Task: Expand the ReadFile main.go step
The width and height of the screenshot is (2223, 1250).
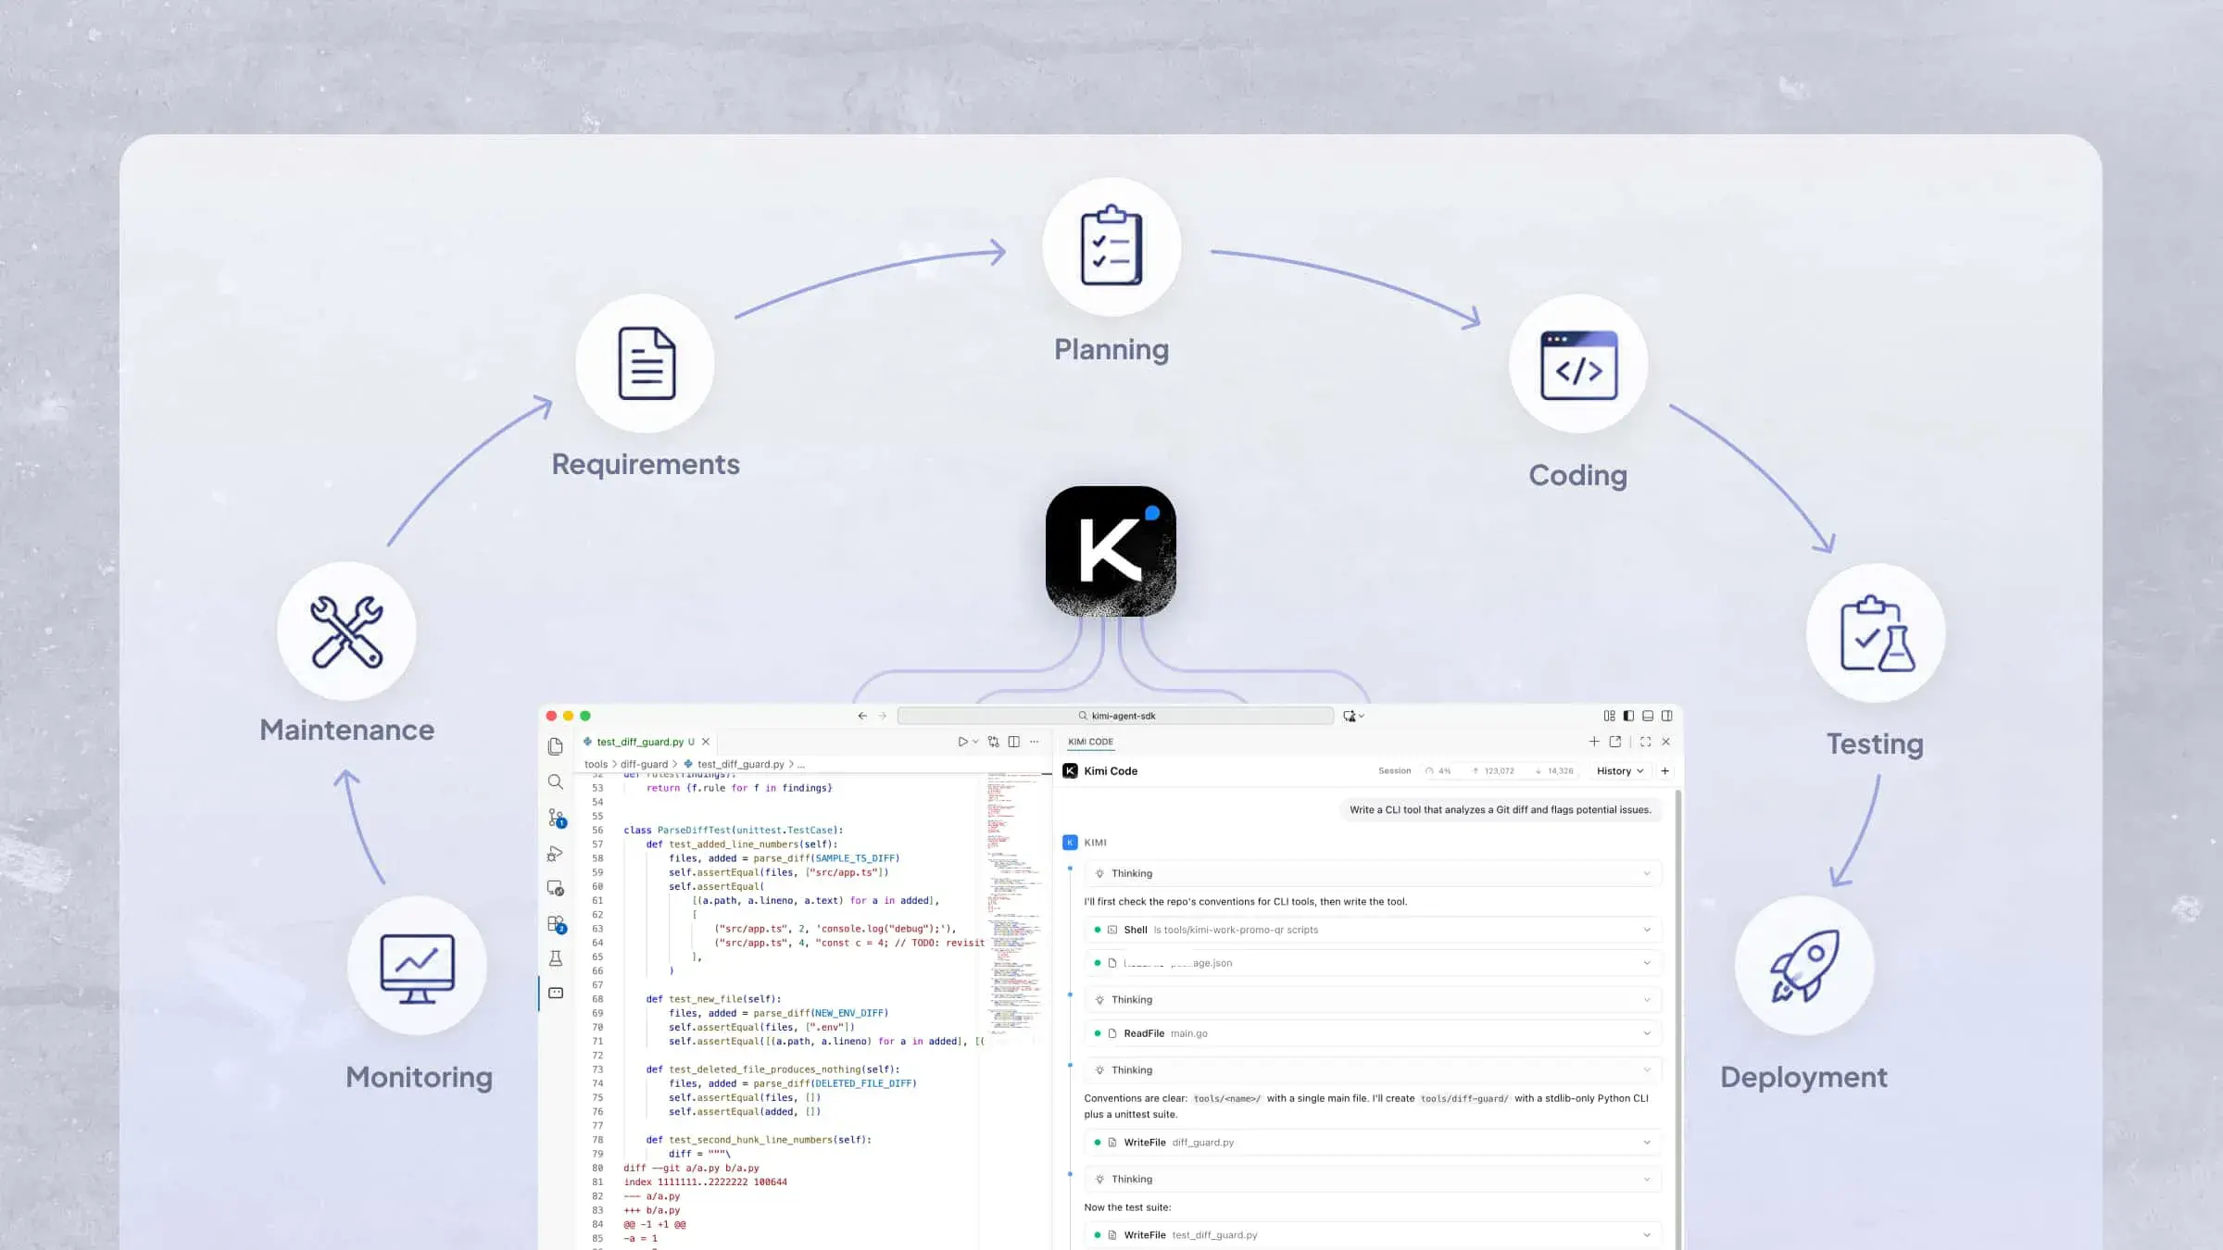Action: coord(1373,1033)
